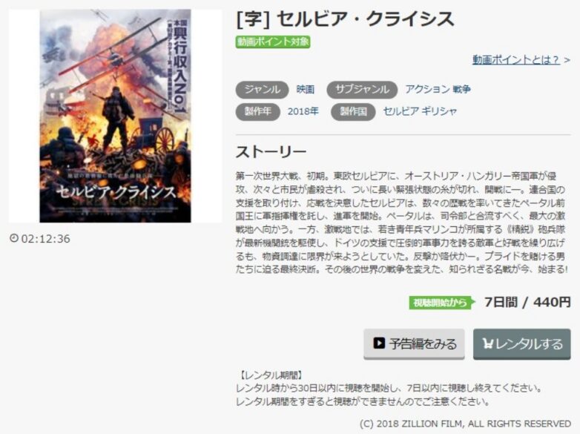Click the play icon on trailer button
Image resolution: width=580 pixels, height=434 pixels.
coord(379,343)
